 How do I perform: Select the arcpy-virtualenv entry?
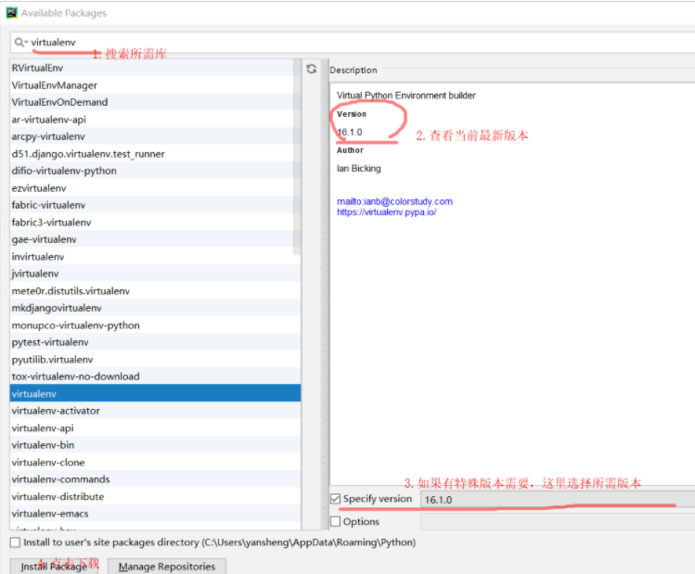pos(151,136)
